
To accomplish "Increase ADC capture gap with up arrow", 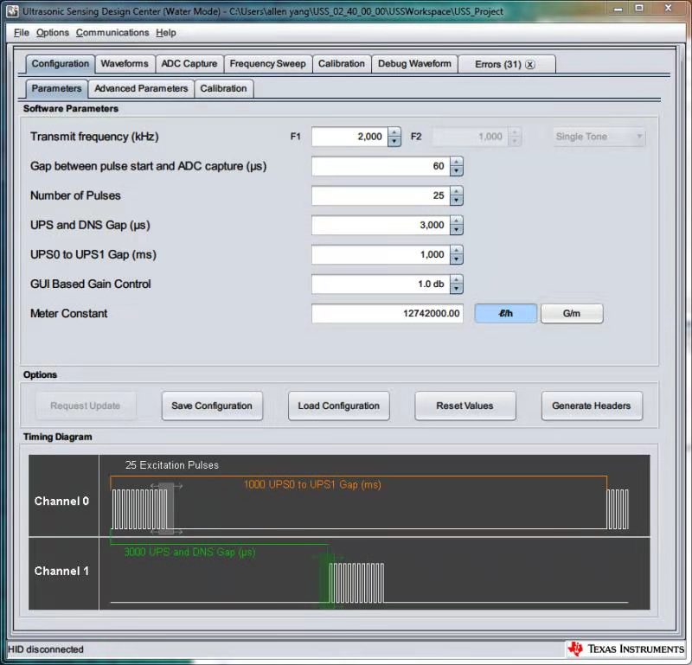I will (x=457, y=162).
